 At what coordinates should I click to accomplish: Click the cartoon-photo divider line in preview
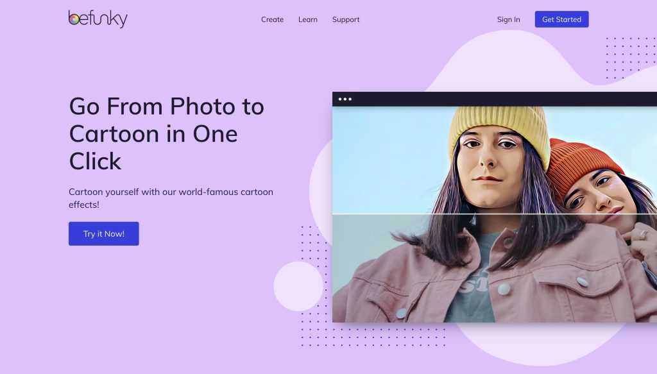click(x=495, y=214)
